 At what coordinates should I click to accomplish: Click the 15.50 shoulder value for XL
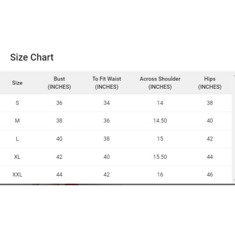click(160, 157)
